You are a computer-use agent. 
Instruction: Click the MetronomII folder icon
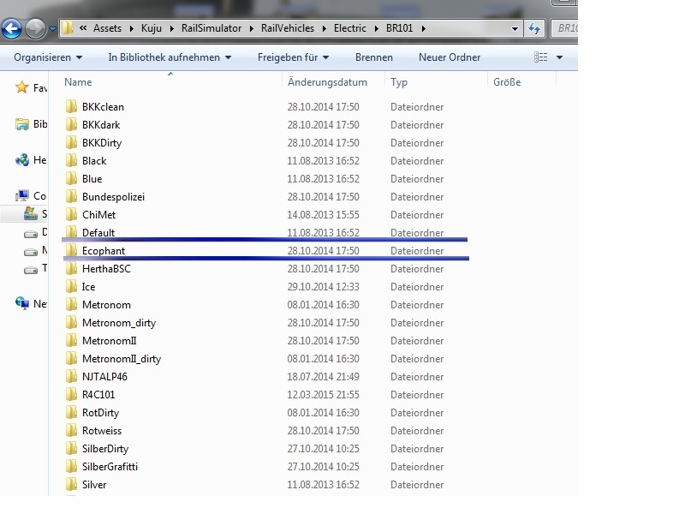tap(71, 340)
